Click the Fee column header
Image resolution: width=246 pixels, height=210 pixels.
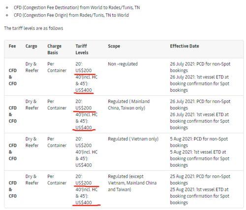pyautogui.click(x=12, y=46)
